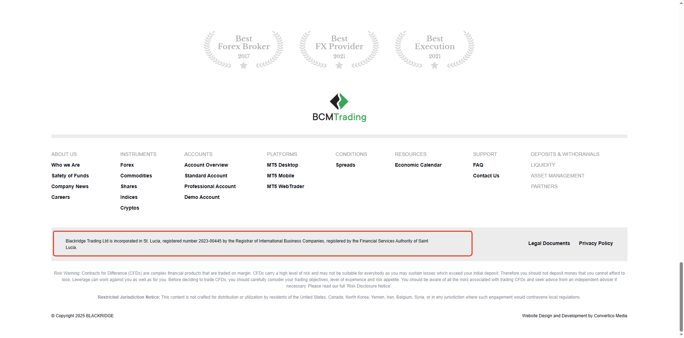Click the 'Risk Disclosure Notice' text

coord(370,286)
